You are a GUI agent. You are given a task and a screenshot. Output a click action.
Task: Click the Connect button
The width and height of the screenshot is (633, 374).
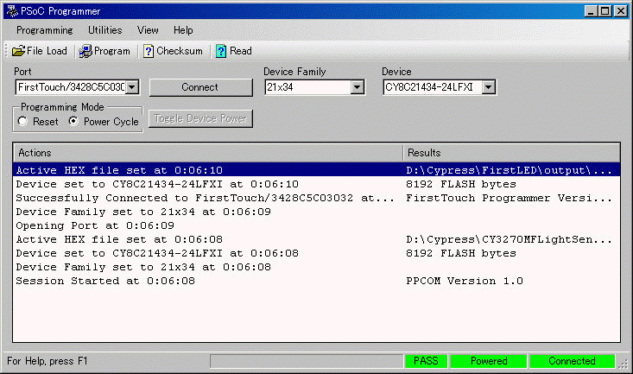click(200, 87)
